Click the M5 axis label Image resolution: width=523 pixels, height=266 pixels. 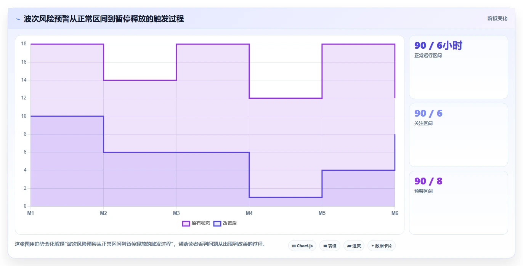(x=322, y=213)
